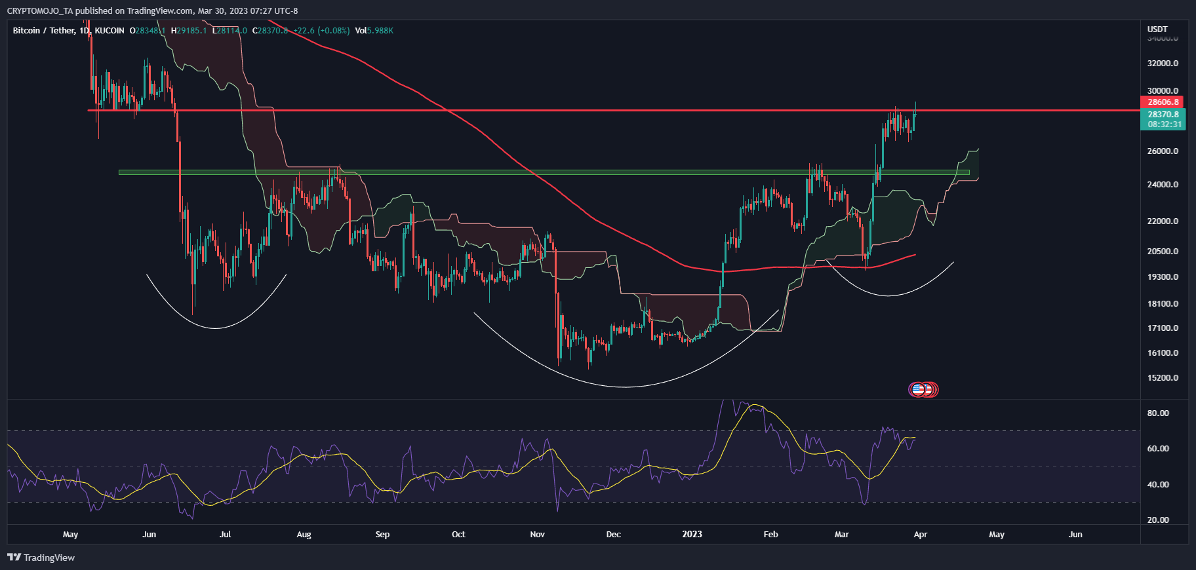Screen dimensions: 1196x570
Task: Click the USDT currency label
Action: (1157, 29)
